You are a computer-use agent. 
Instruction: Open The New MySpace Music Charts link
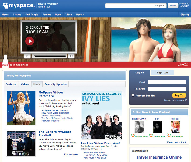[57, 118]
